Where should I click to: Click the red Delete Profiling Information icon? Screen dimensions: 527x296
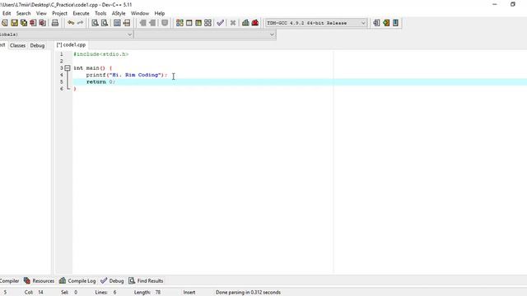[x=255, y=23]
